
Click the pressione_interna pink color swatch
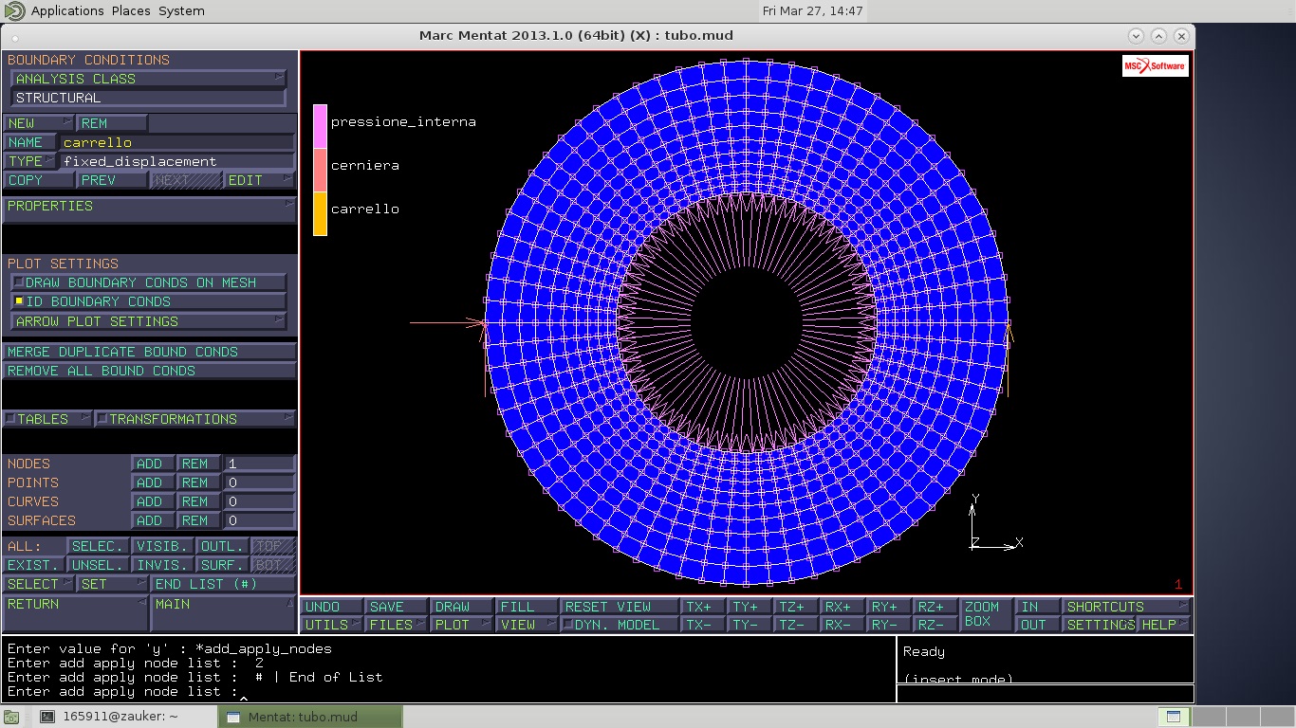320,126
